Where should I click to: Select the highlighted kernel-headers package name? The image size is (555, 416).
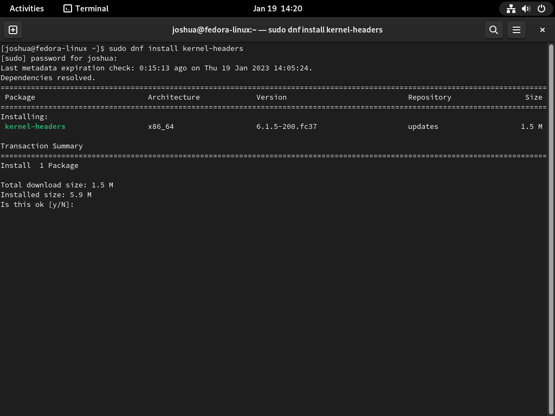tap(35, 126)
